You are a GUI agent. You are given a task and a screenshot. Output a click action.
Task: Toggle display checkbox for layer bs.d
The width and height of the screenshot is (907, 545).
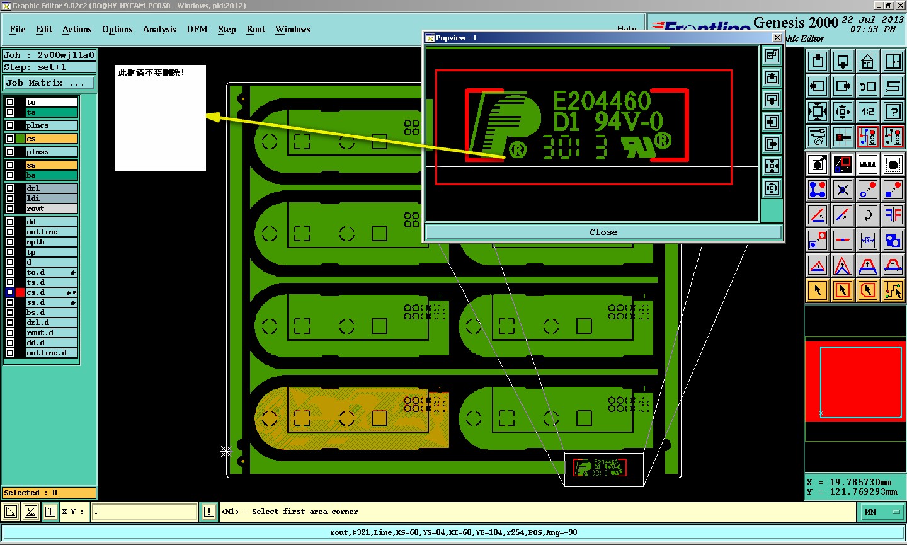point(10,313)
